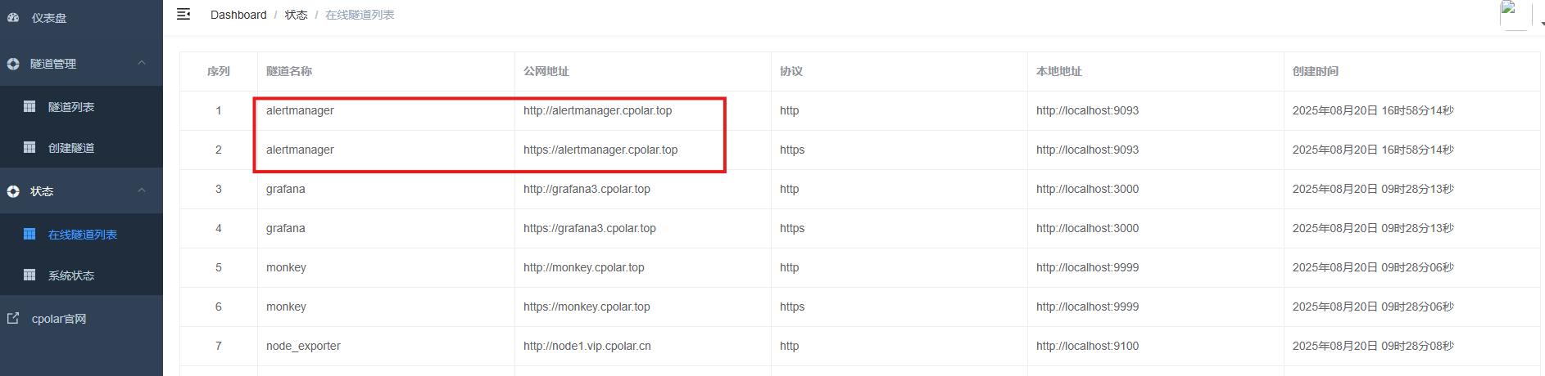Viewport: 1545px width, 376px height.
Task: Select 系统状态 in the sidebar
Action: point(71,275)
